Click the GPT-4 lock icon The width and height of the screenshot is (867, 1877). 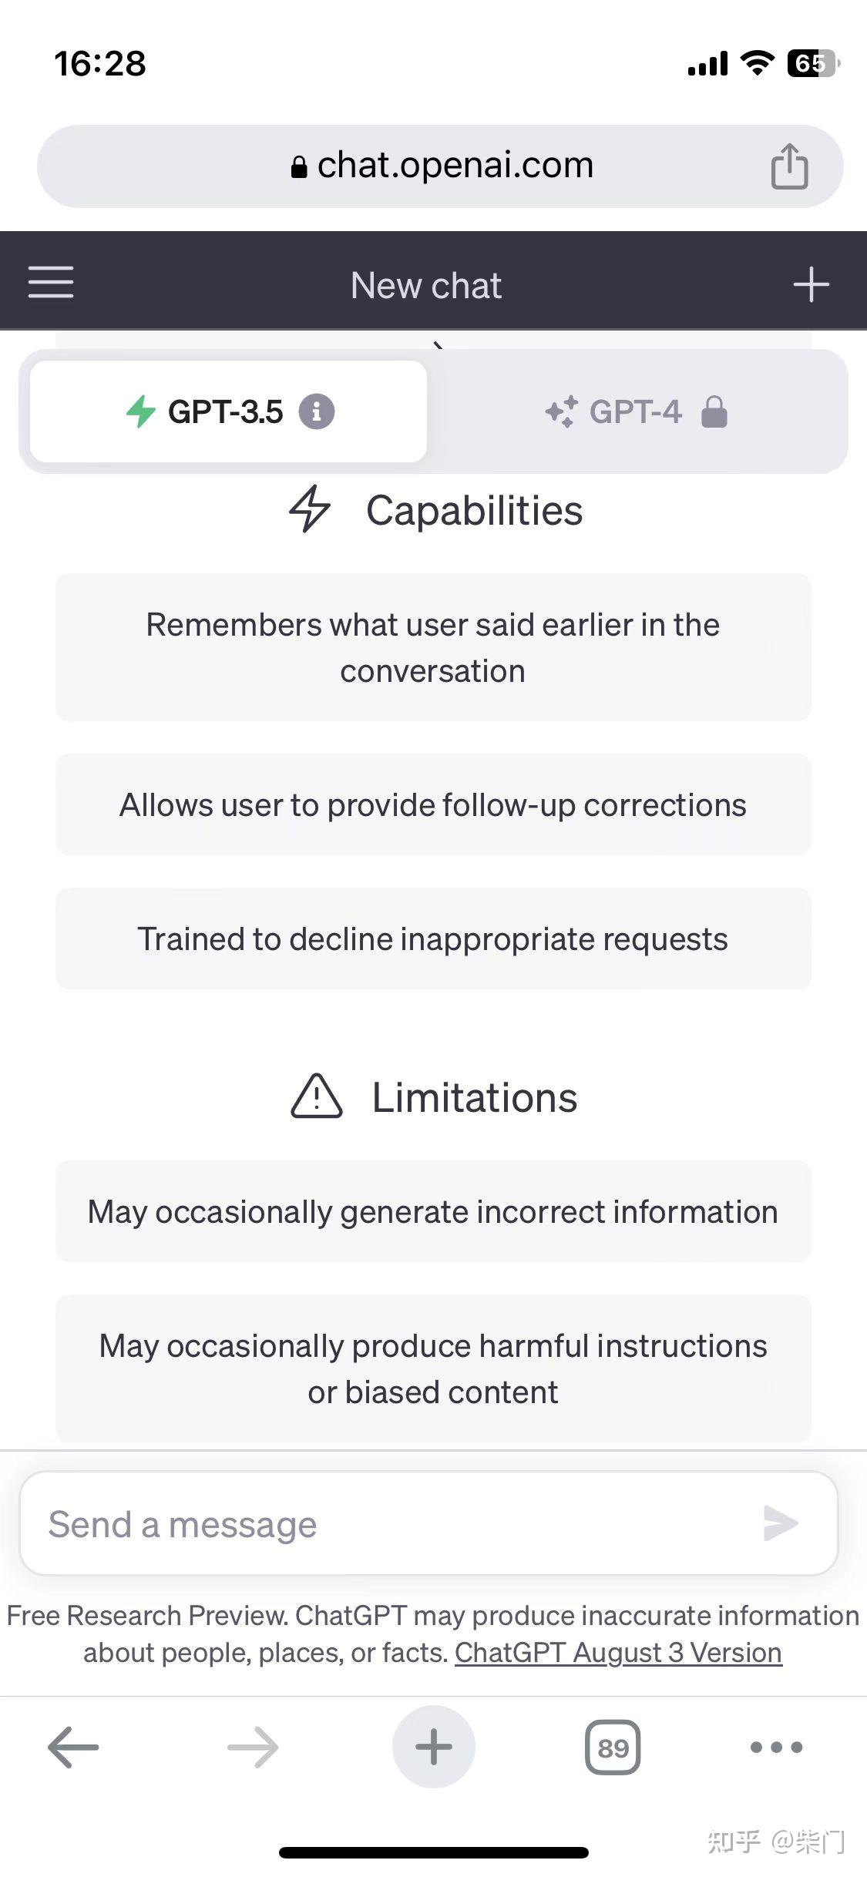pyautogui.click(x=714, y=411)
